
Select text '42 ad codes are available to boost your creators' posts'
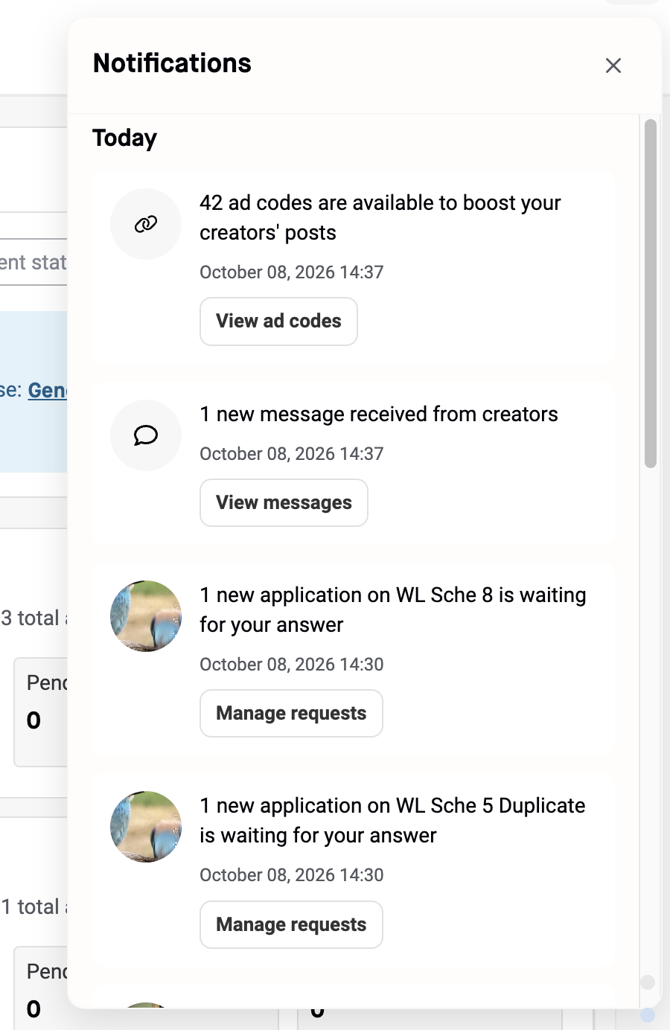[380, 218]
